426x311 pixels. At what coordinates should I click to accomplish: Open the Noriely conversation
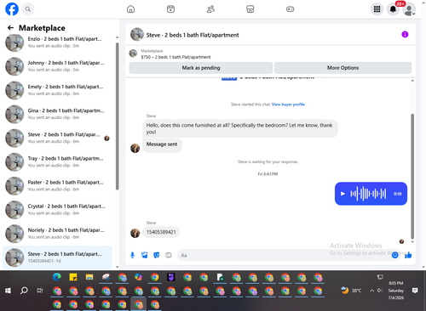click(58, 234)
